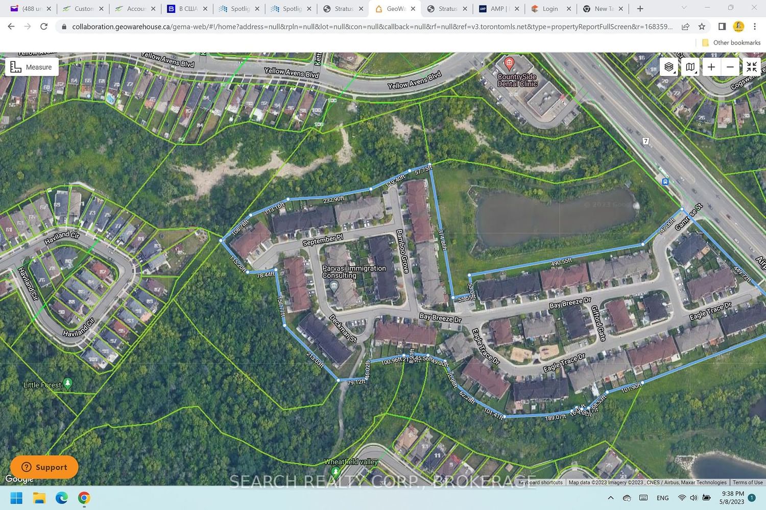Reload the current page

coord(44,27)
